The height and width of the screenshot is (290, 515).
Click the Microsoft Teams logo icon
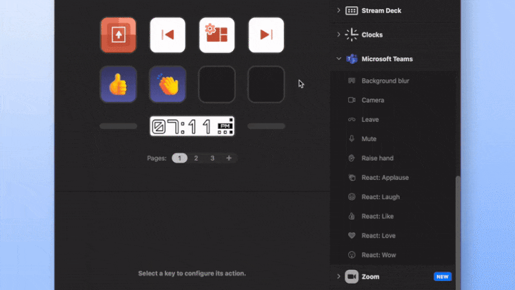[352, 59]
